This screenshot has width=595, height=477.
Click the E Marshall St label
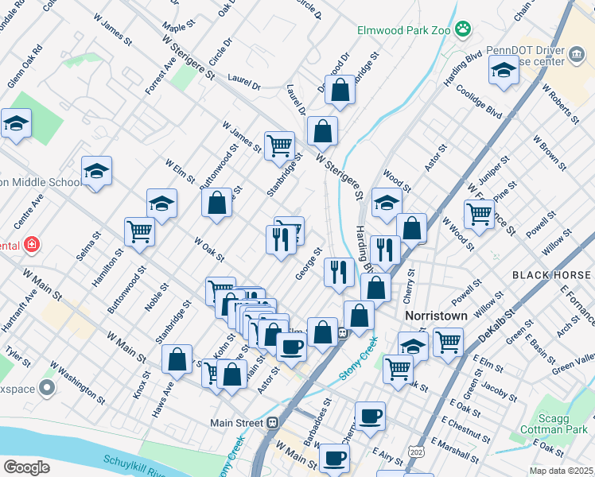(455, 450)
